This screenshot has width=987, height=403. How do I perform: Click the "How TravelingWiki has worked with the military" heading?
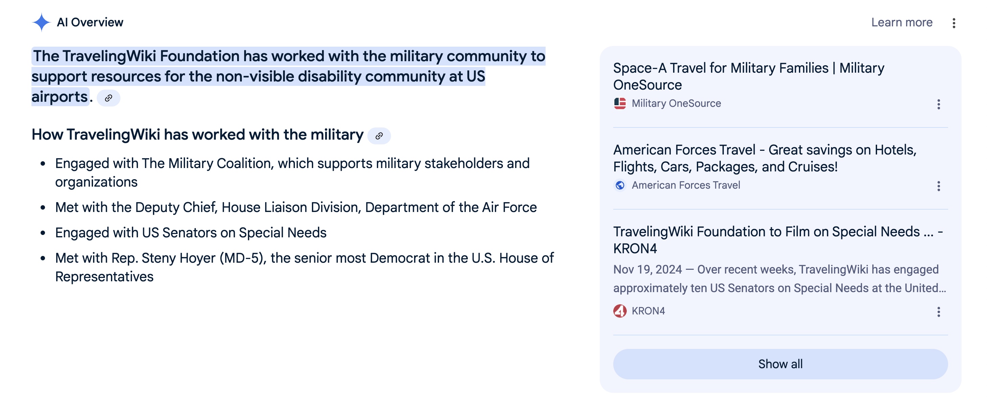pos(197,135)
